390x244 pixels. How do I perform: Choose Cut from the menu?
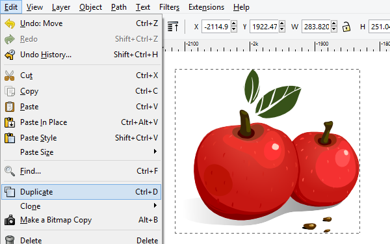click(x=81, y=75)
